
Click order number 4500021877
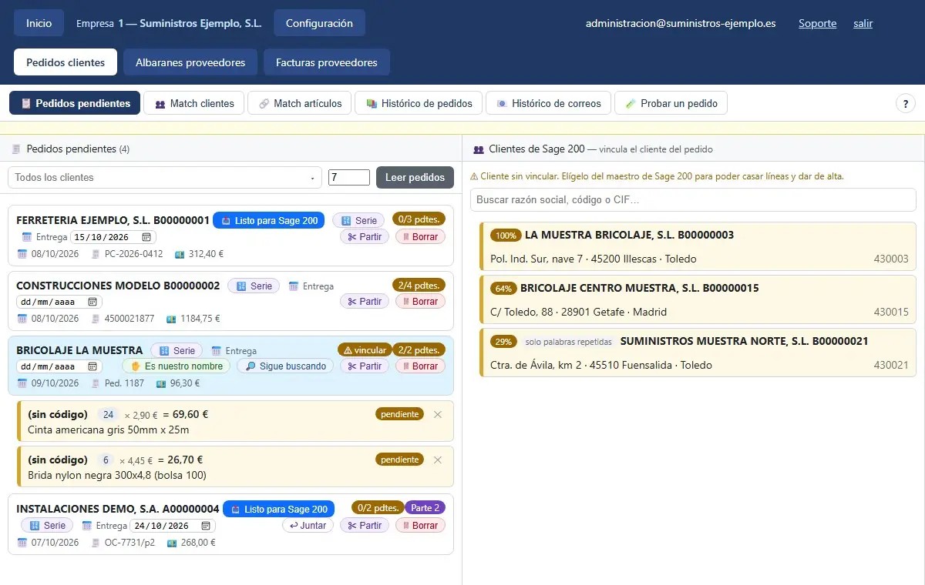tap(129, 318)
